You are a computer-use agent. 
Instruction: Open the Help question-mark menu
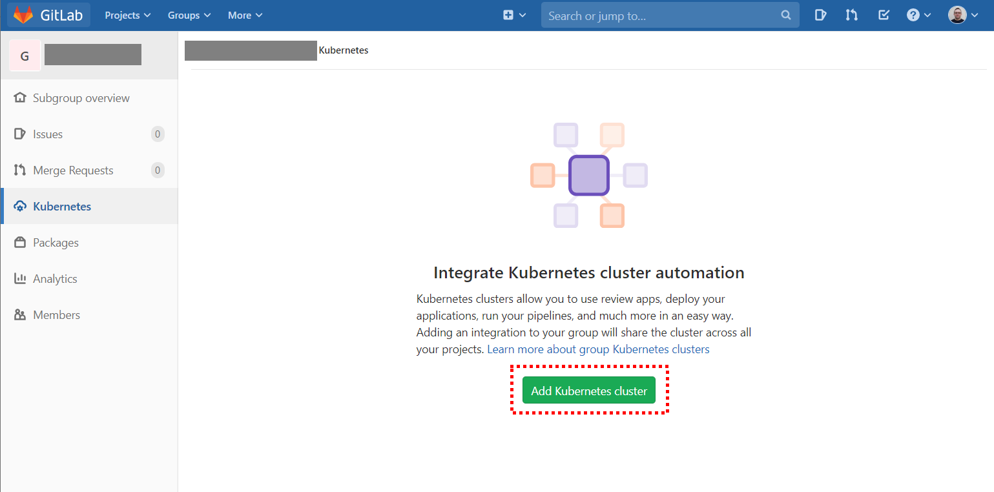tap(918, 15)
